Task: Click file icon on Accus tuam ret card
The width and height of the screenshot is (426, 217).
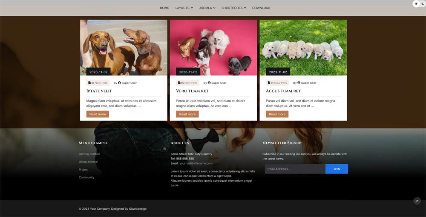Action: point(269,83)
